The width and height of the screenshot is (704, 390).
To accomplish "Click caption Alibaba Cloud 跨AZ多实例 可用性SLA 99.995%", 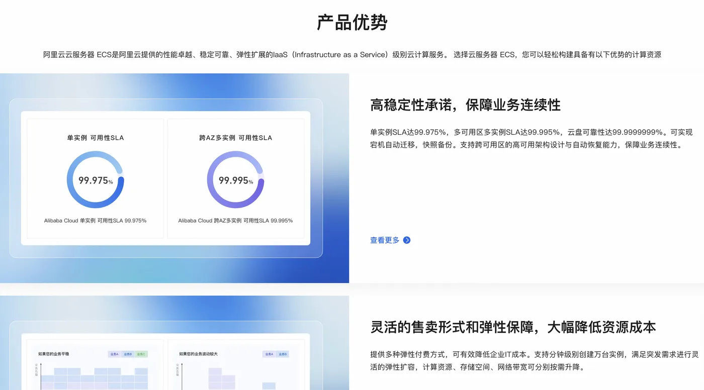I will tap(235, 221).
